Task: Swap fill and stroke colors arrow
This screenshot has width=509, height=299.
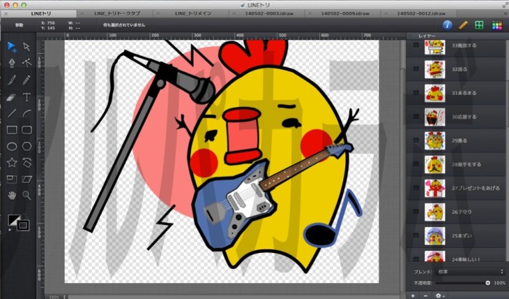Action: pos(26,215)
